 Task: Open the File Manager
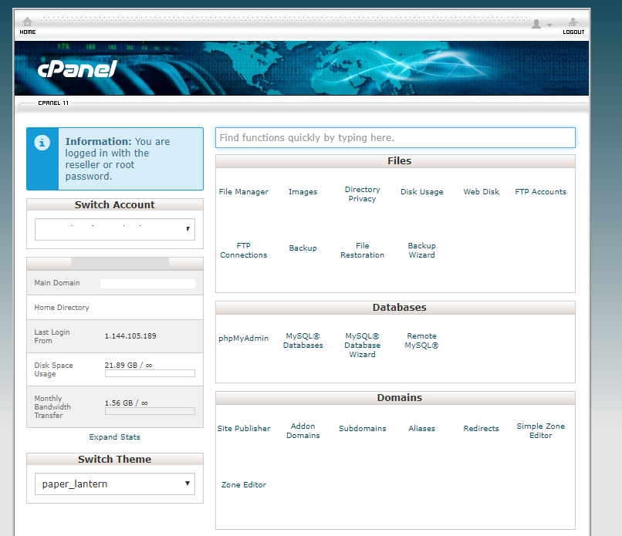(x=244, y=191)
